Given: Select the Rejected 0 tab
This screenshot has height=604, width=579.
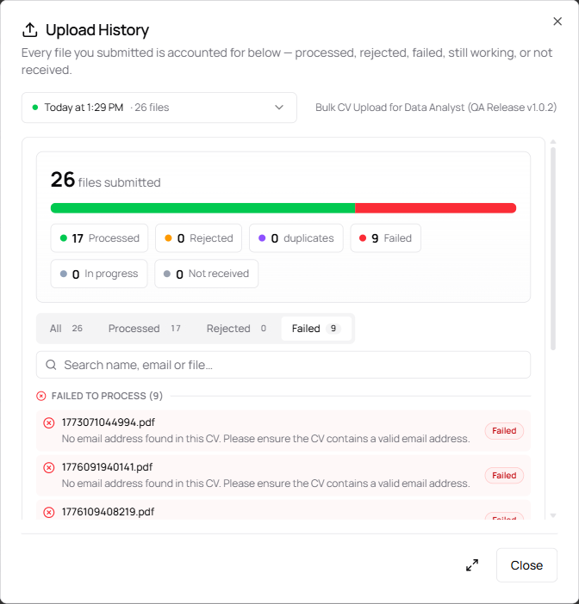Looking at the screenshot, I should 236,328.
